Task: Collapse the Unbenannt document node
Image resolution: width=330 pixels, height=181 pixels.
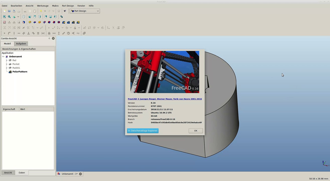Action: tap(3, 57)
